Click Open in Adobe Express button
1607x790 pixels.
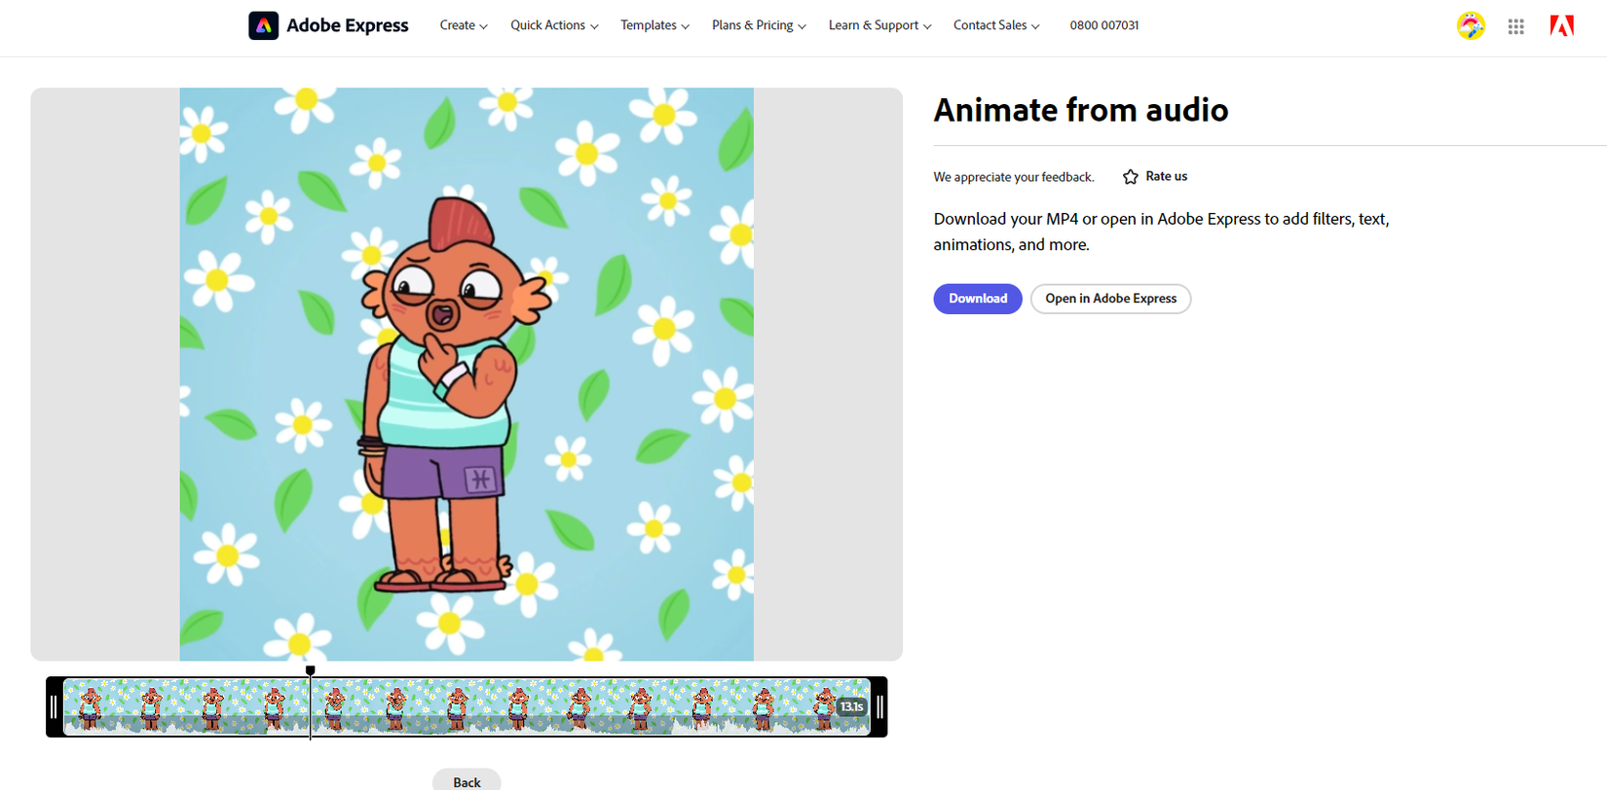(1110, 299)
